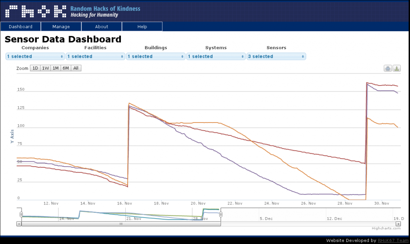The height and width of the screenshot is (244, 410).
Task: Expand the Sensors dropdown showing 3 selected
Action: coord(276,56)
